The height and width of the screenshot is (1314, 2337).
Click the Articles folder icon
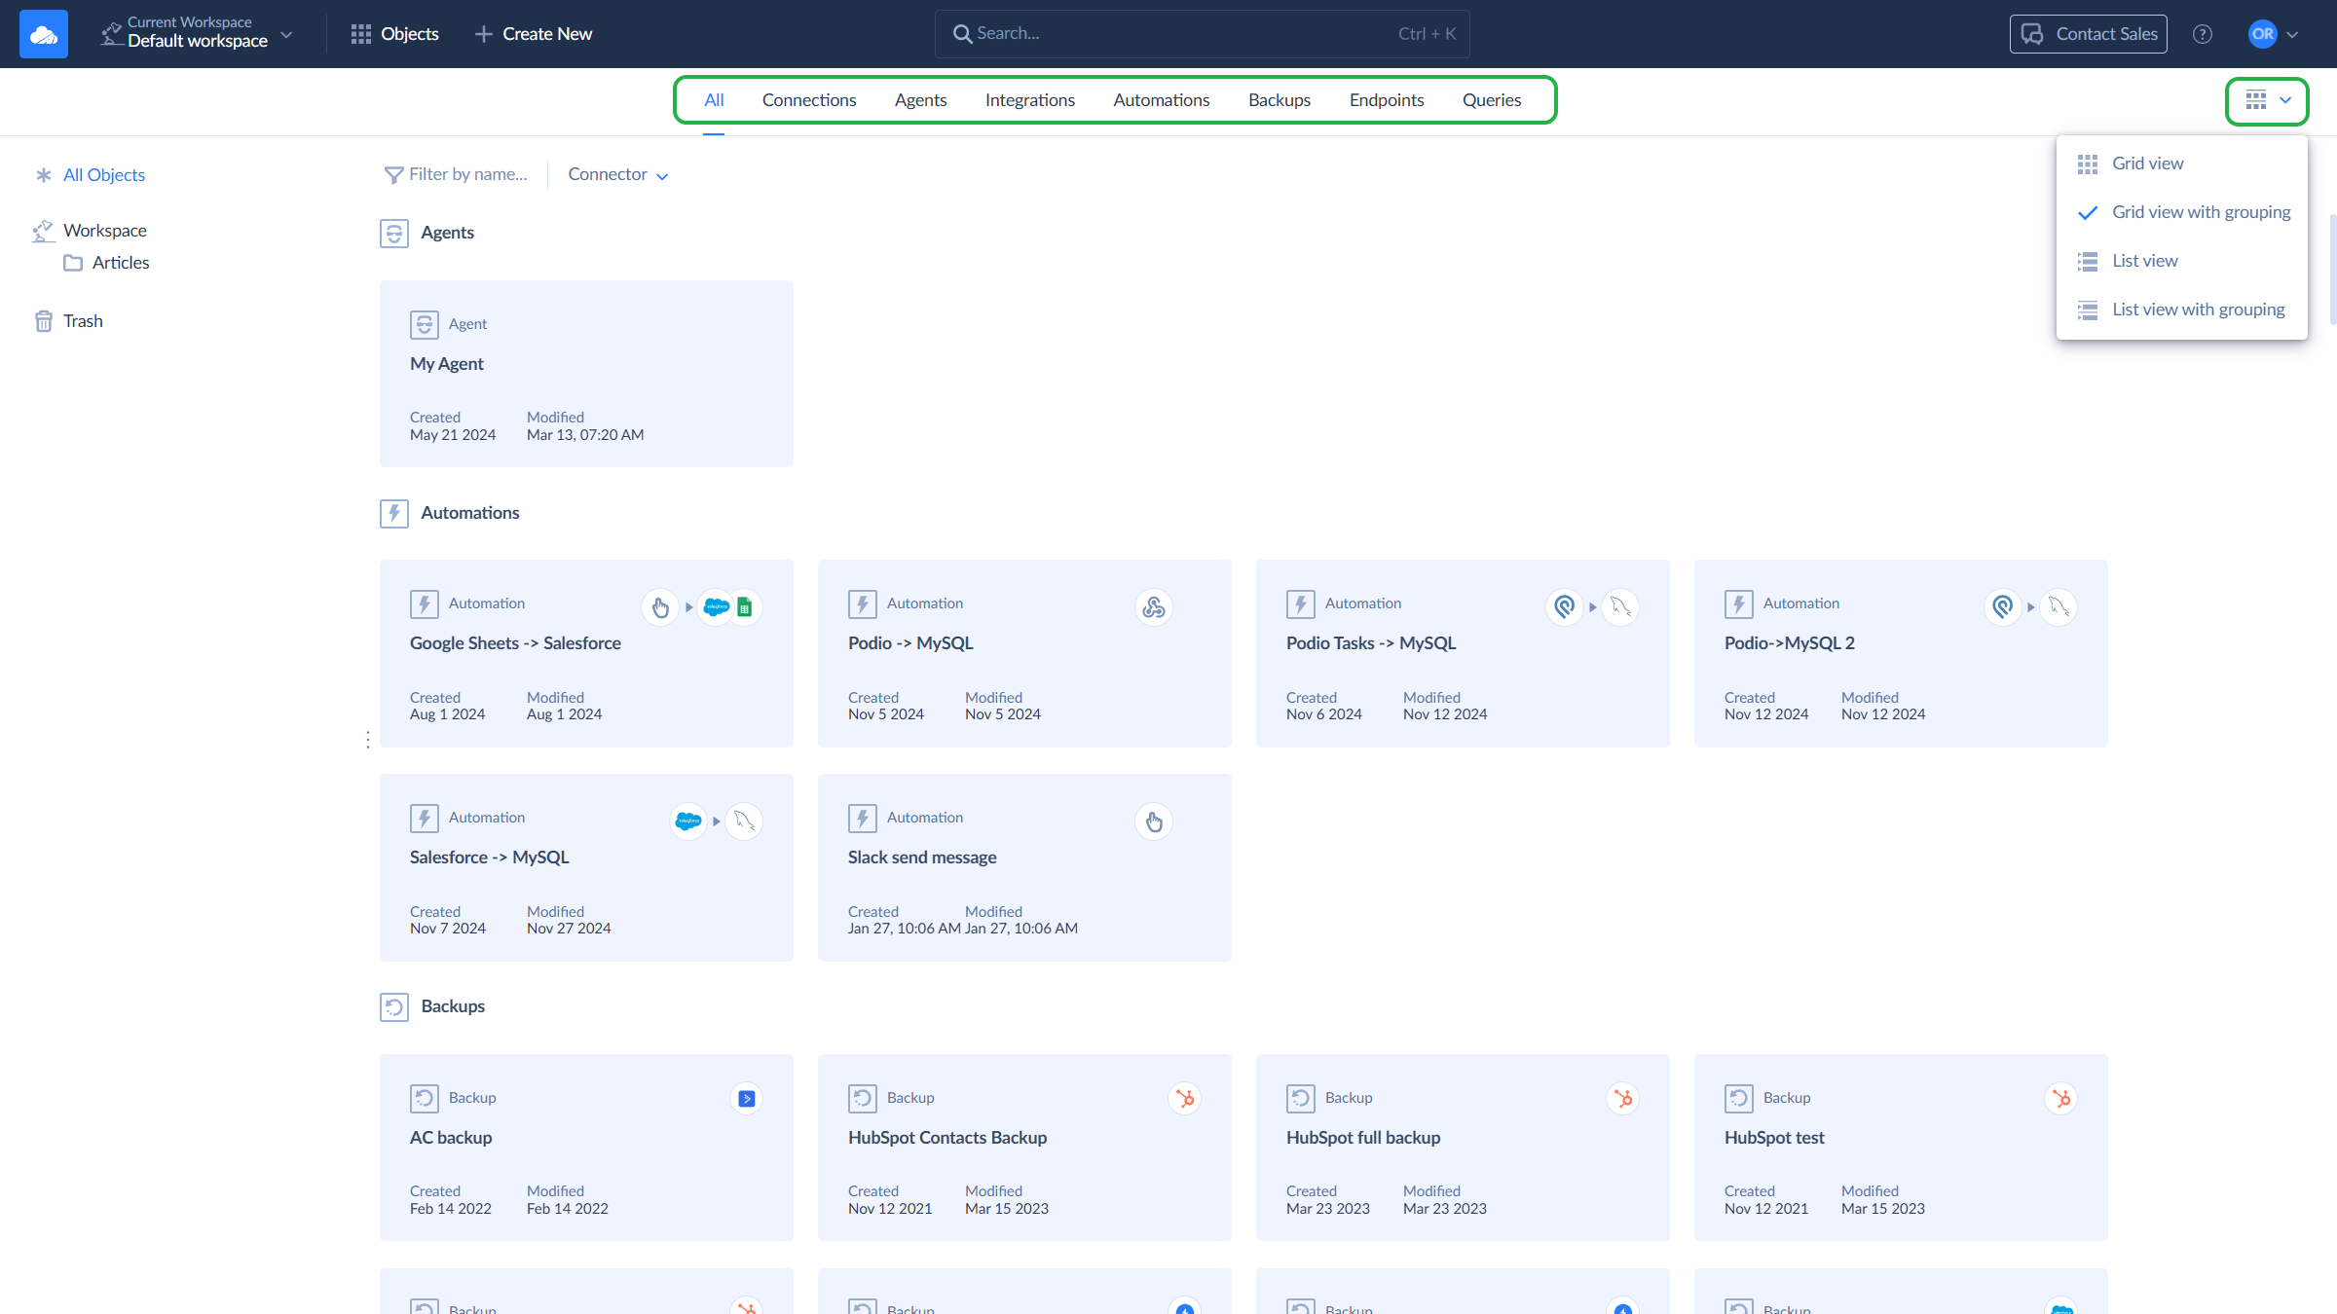pos(73,263)
